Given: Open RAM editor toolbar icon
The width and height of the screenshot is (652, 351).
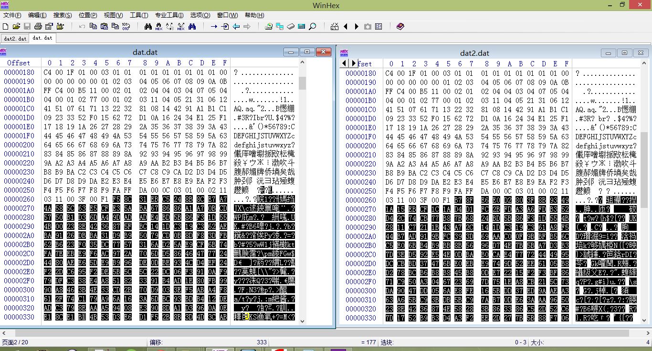Looking at the screenshot, I should click(291, 26).
